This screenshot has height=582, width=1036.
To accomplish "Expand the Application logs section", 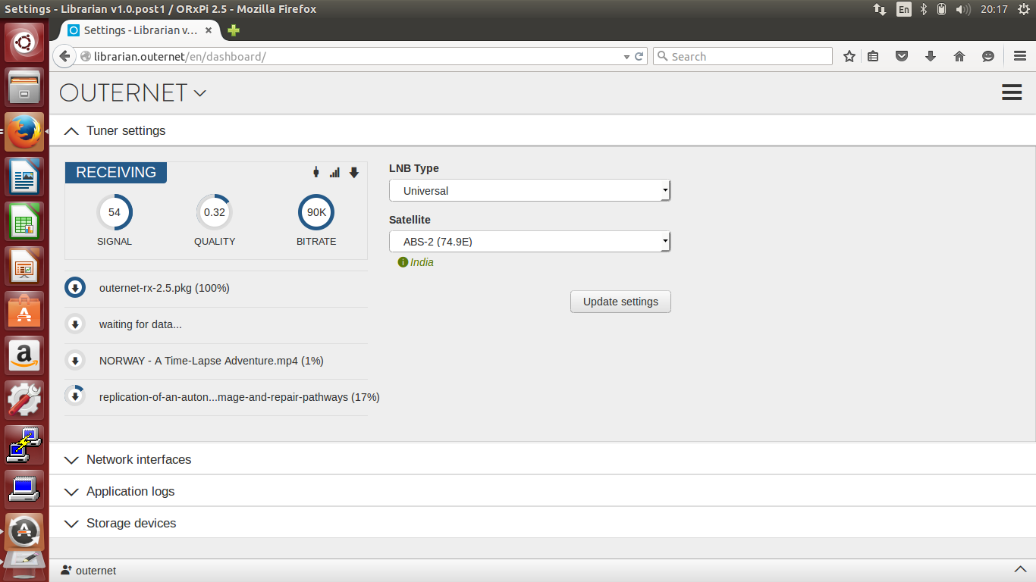I will pyautogui.click(x=542, y=491).
